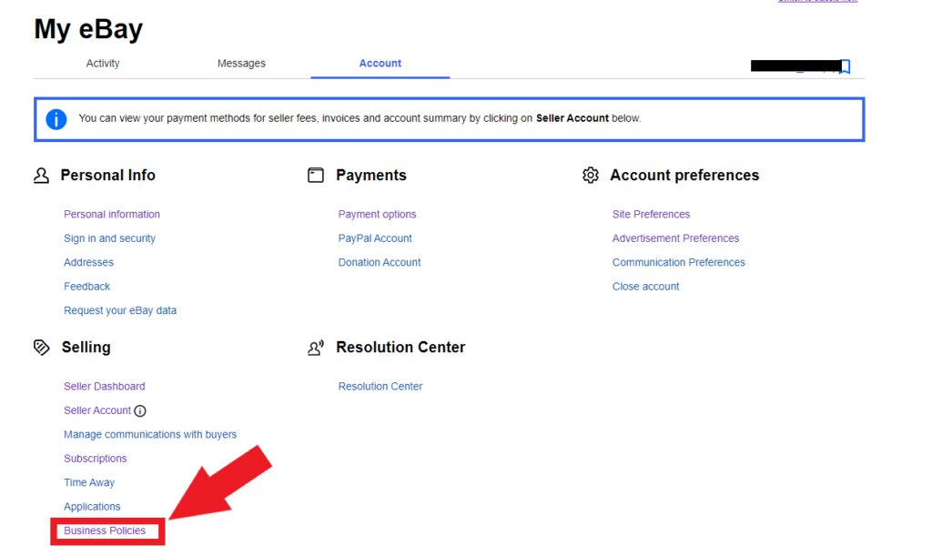The height and width of the screenshot is (556, 932).
Task: Click the Account preferences gear icon
Action: click(x=590, y=176)
